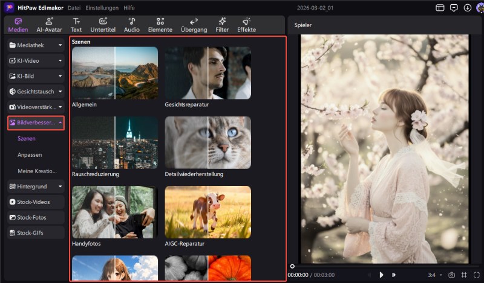Open the Übergang transitions panel
Image resolution: width=484 pixels, height=283 pixels.
pyautogui.click(x=194, y=25)
